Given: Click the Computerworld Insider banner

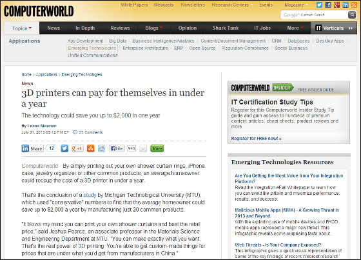Looking at the screenshot, I should coord(289,88).
